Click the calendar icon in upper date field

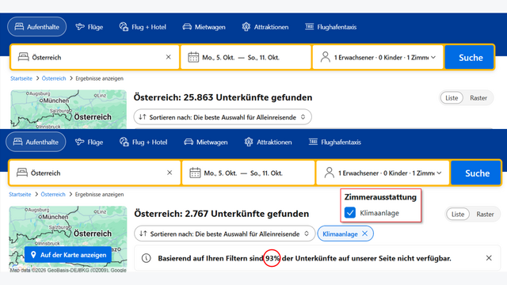point(193,57)
